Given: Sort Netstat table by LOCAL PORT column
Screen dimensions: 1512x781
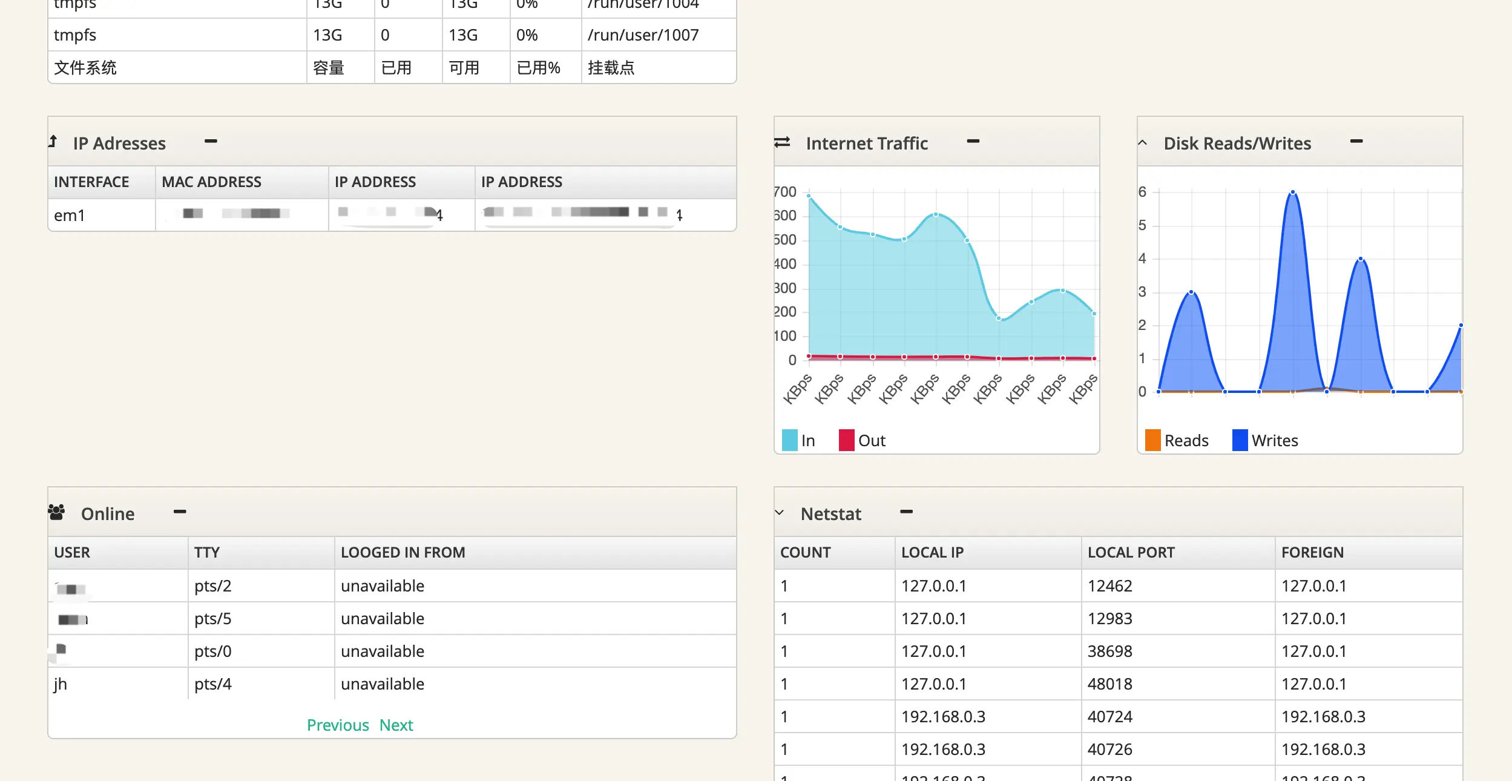Looking at the screenshot, I should tap(1131, 552).
